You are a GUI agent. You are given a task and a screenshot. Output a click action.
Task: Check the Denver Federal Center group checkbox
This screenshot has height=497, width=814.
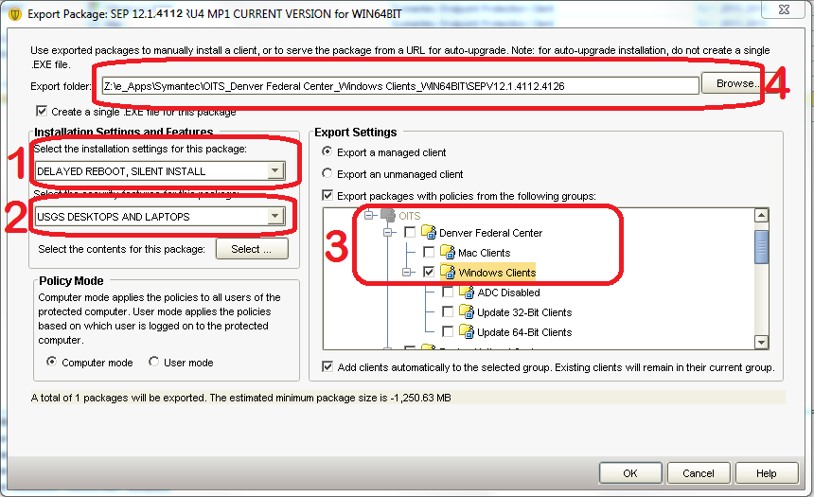410,232
